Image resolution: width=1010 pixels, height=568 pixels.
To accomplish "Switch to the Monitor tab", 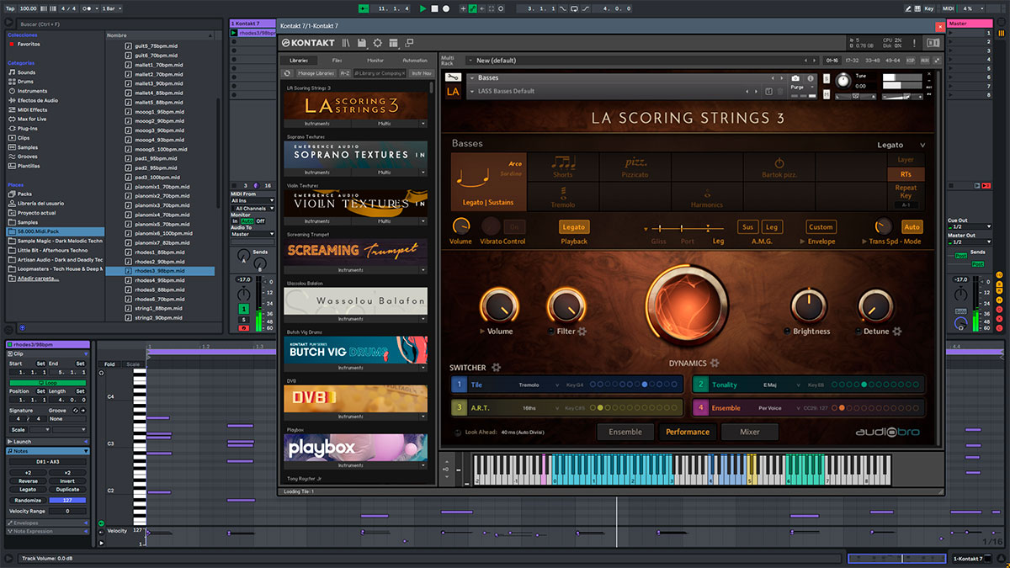I will [x=375, y=61].
